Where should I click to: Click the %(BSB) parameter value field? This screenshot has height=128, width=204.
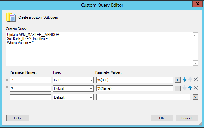[135, 80]
